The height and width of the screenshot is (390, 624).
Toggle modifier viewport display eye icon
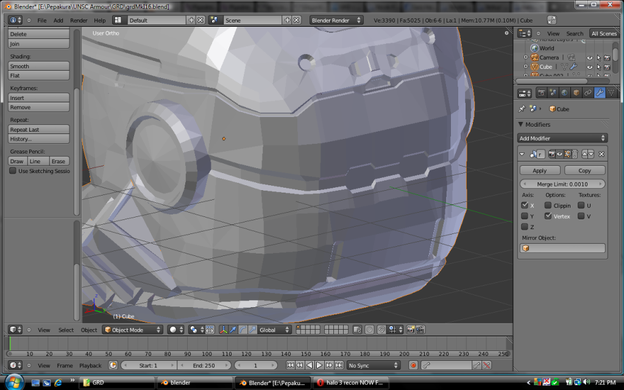[x=559, y=154]
